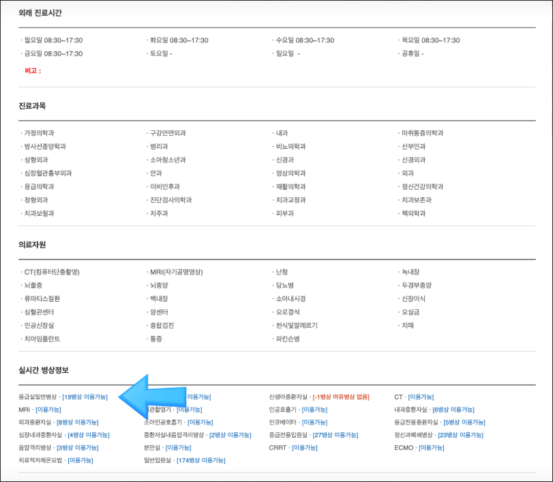The height and width of the screenshot is (482, 553).
Task: Select the 일반입원실 174병상 이용가능 link
Action: (x=200, y=461)
